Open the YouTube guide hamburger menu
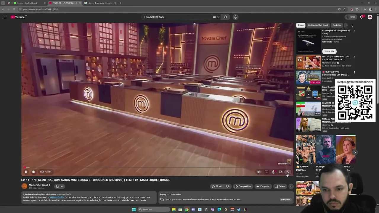This screenshot has height=213, width=379. pyautogui.click(x=5, y=17)
